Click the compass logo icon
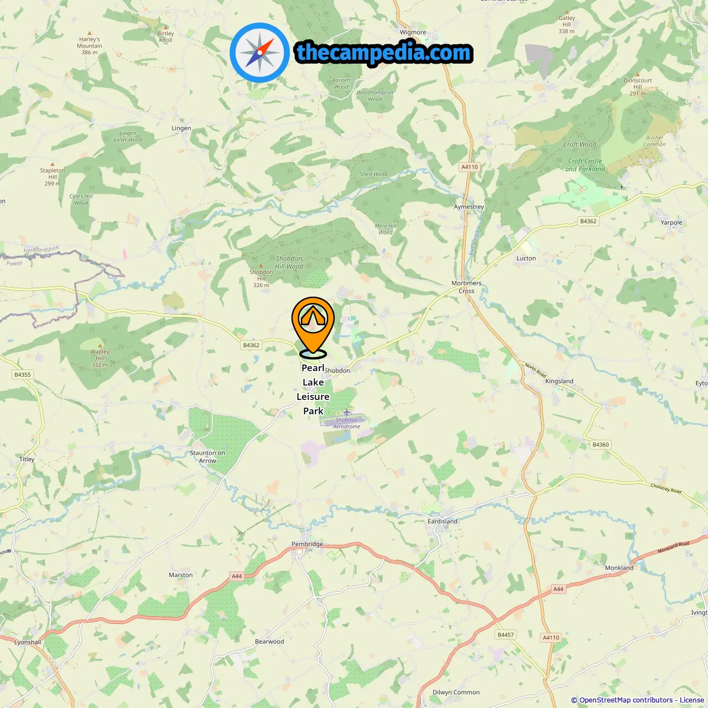The height and width of the screenshot is (708, 708). (x=259, y=53)
